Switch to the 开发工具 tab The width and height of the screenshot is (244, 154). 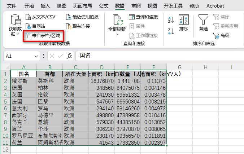[x=173, y=6]
